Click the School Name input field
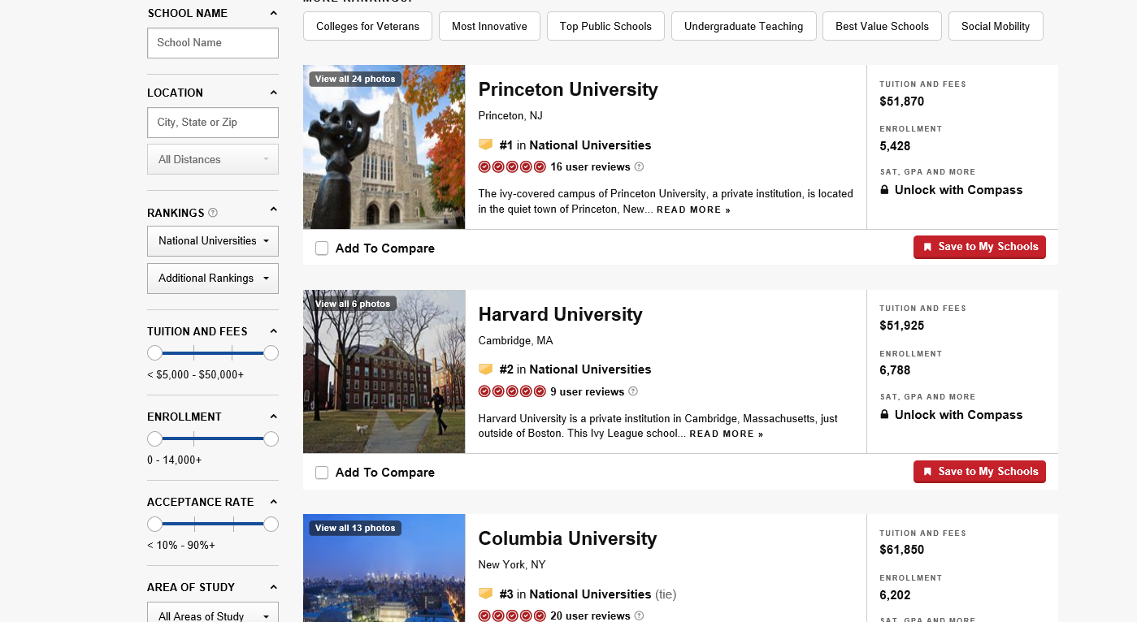 click(213, 43)
